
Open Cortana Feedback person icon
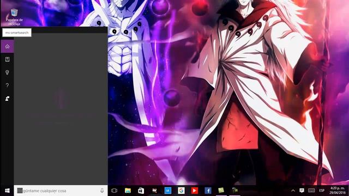7,99
